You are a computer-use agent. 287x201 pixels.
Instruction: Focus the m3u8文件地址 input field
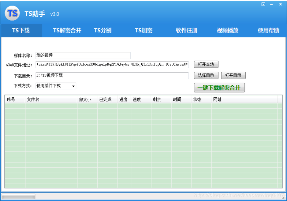click(112, 65)
